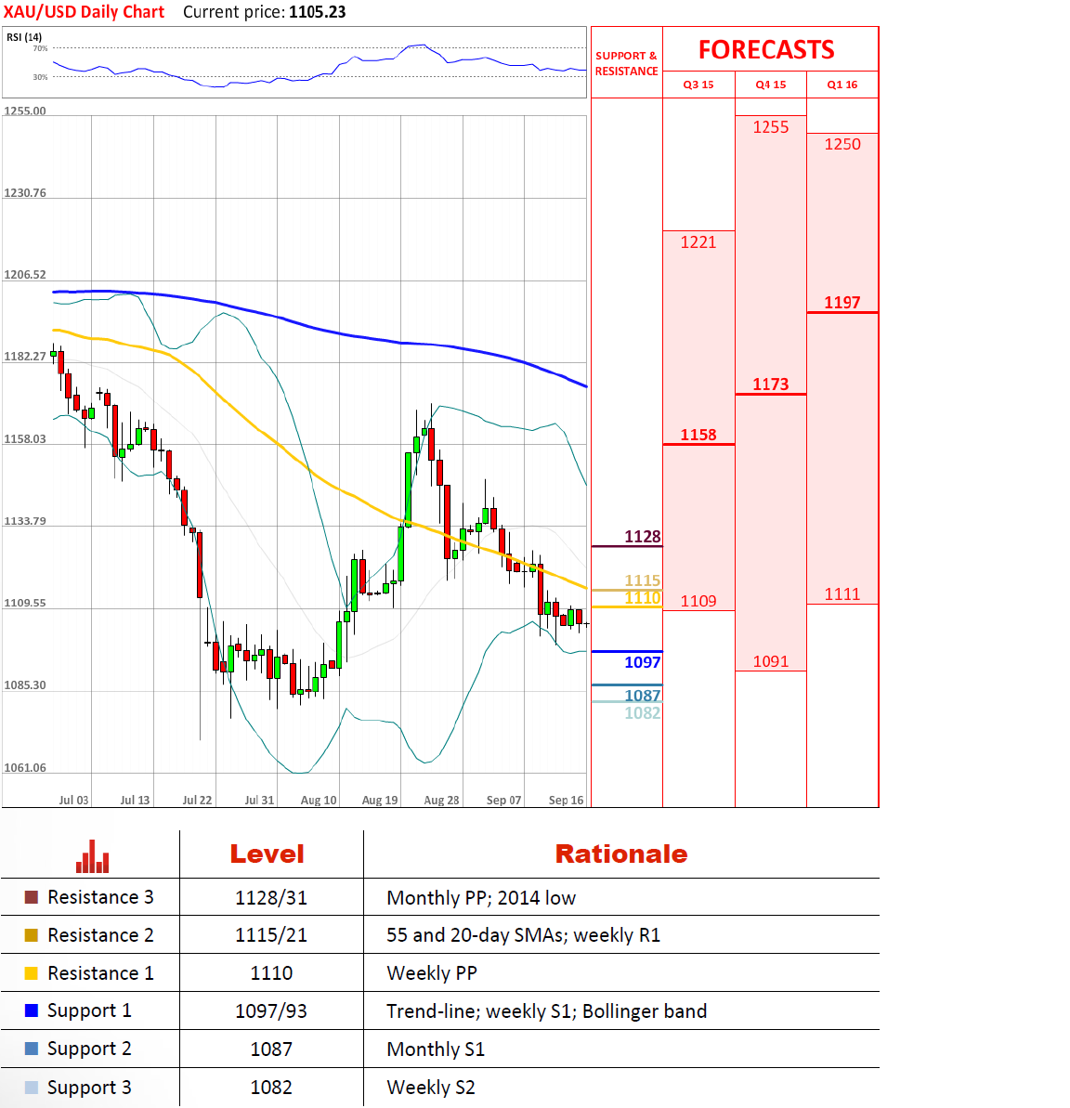Click the 'Jul 03' date axis label
Viewport: 1070px width, 1108px height.
pos(73,800)
